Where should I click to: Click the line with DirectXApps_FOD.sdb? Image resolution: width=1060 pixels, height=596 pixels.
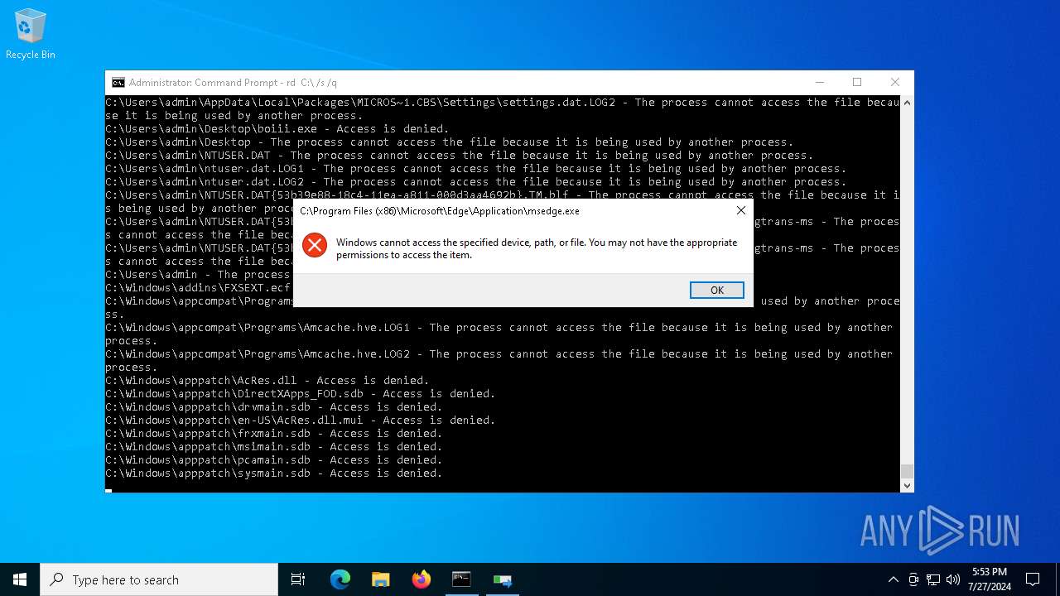point(301,394)
